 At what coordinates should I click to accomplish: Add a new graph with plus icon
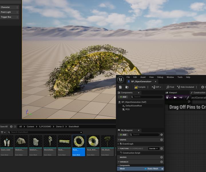pyautogui.click(x=162, y=140)
